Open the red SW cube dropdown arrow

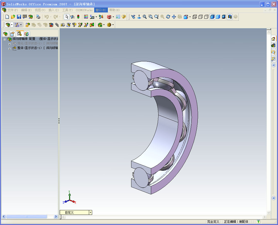tap(113, 17)
